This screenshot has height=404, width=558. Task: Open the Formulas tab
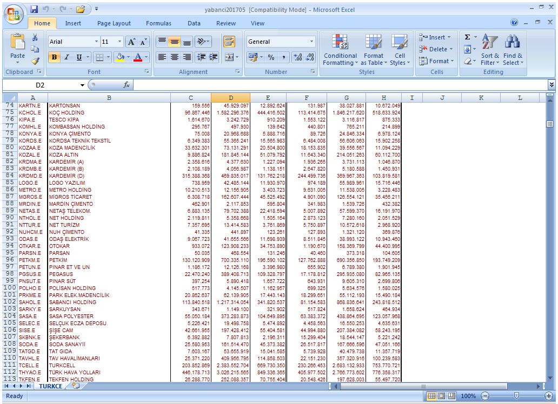coord(158,23)
